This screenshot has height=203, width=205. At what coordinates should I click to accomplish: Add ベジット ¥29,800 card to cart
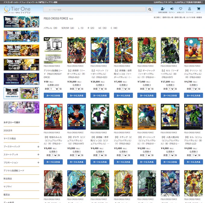click(100, 95)
